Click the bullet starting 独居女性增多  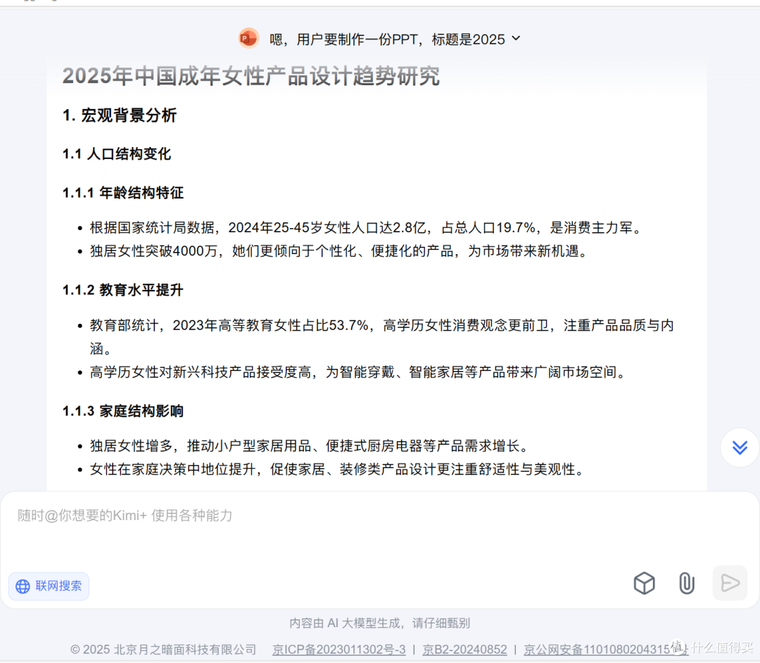(x=309, y=446)
